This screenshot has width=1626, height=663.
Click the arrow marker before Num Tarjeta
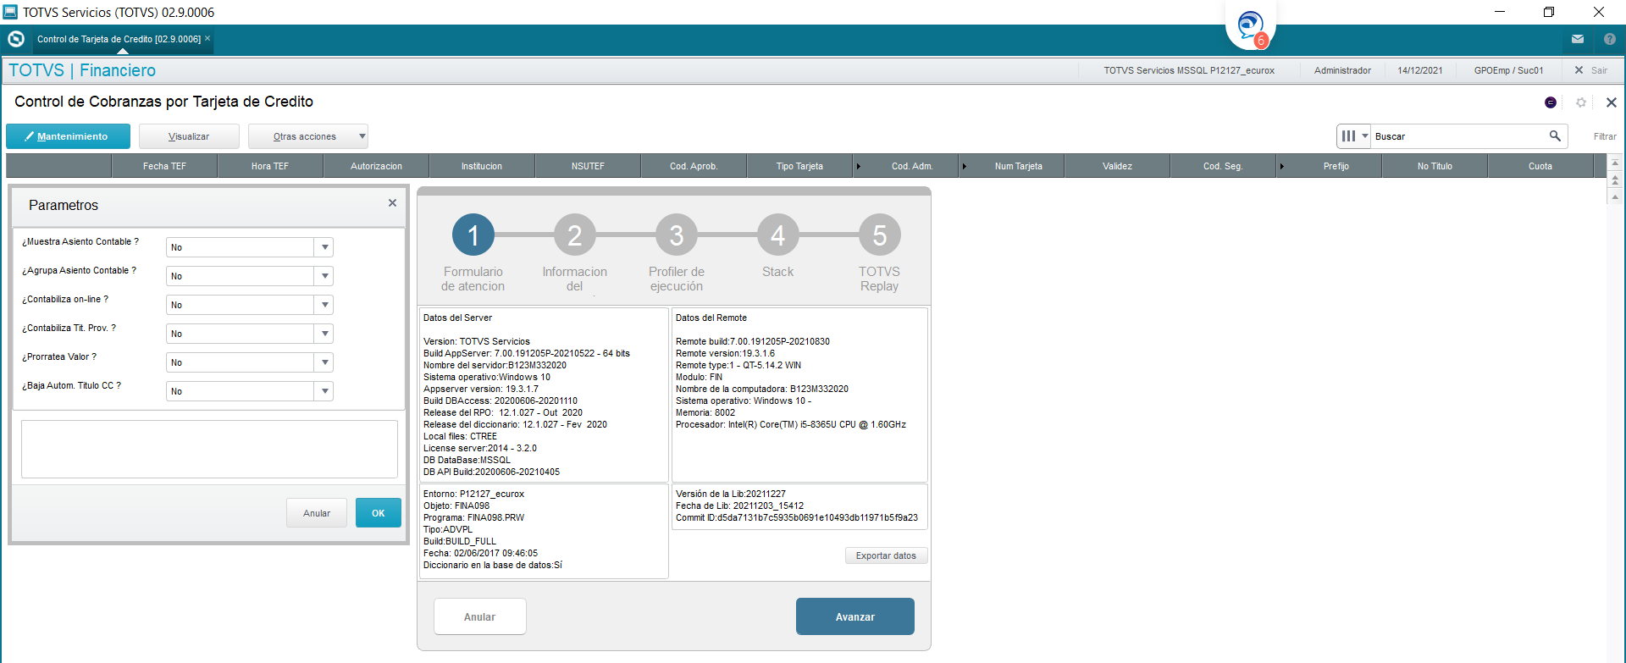tap(964, 166)
